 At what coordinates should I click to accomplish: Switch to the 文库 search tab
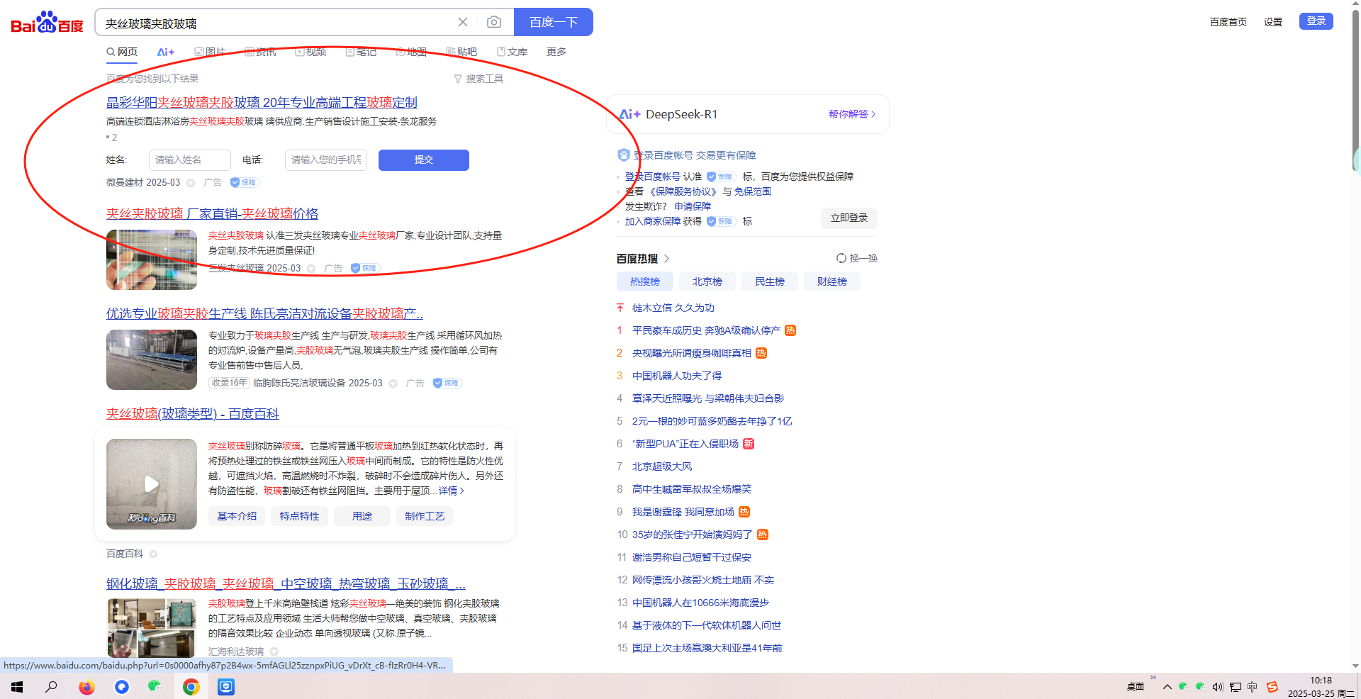(x=512, y=52)
